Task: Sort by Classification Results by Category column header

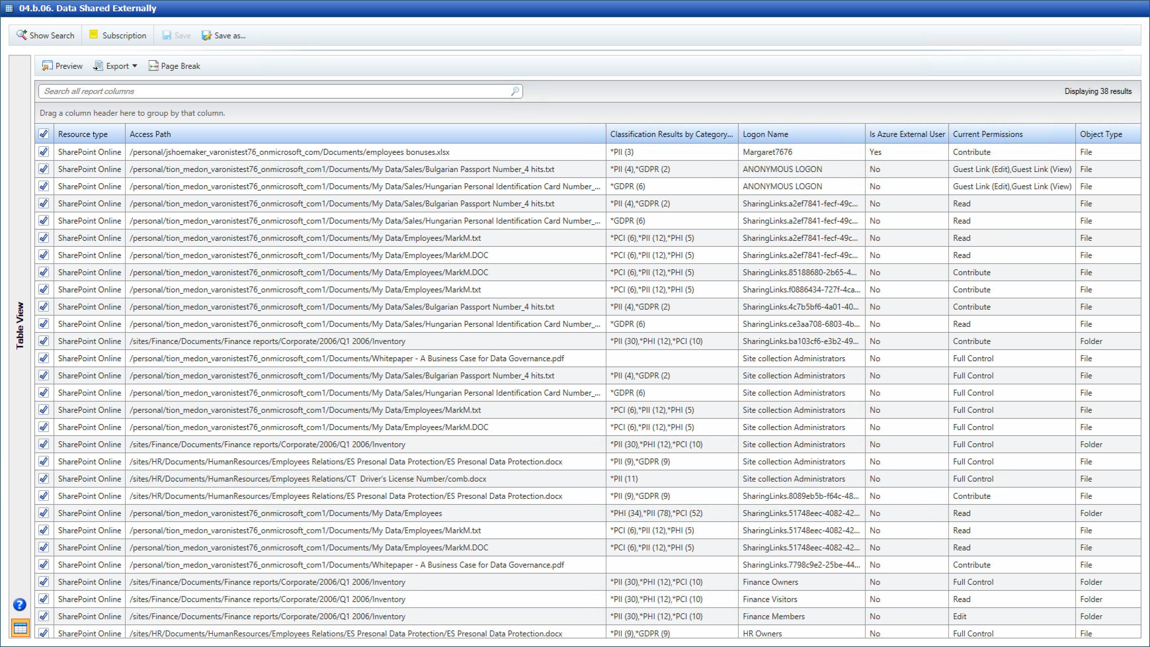Action: [671, 134]
